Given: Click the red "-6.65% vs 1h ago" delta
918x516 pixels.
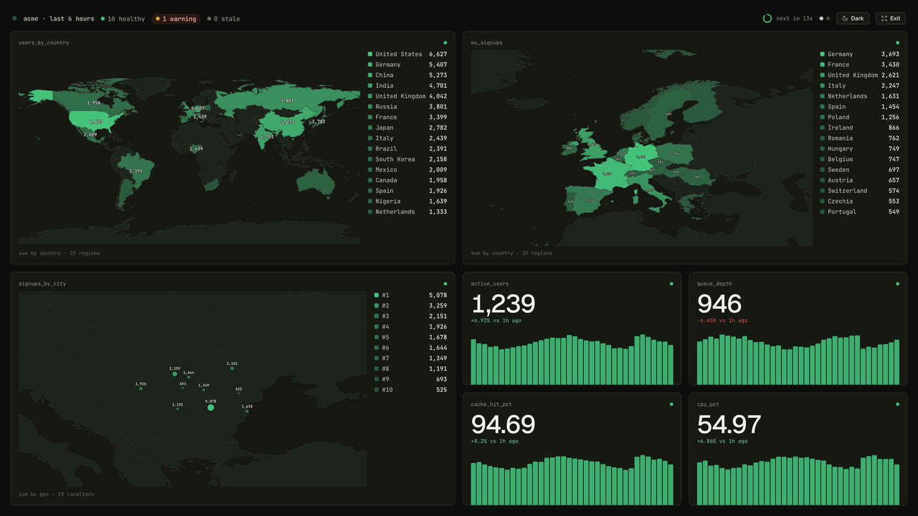Looking at the screenshot, I should (722, 320).
